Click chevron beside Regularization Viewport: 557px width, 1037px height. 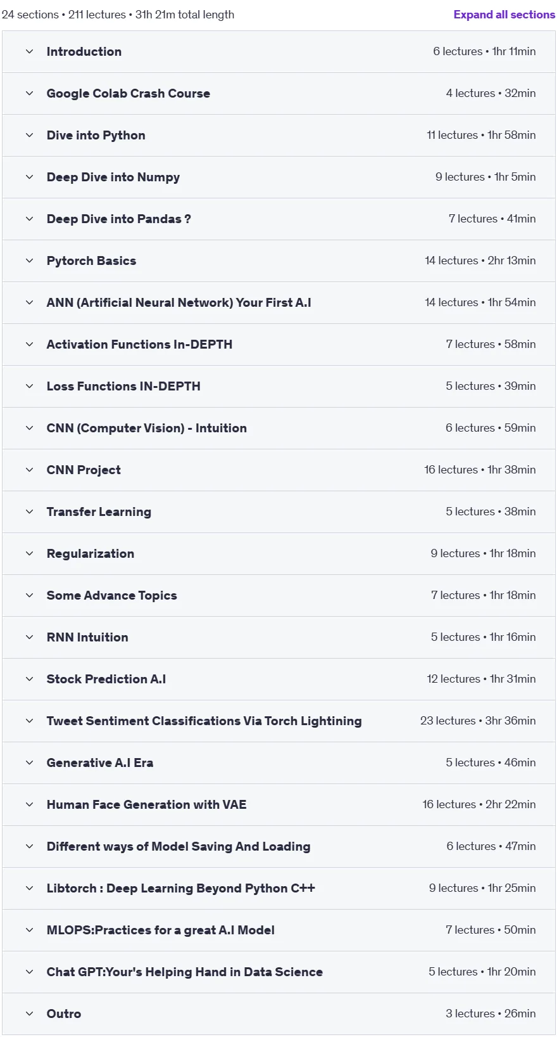[29, 553]
